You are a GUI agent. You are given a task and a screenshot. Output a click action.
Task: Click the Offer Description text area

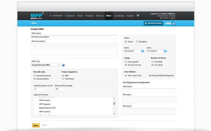(74, 49)
